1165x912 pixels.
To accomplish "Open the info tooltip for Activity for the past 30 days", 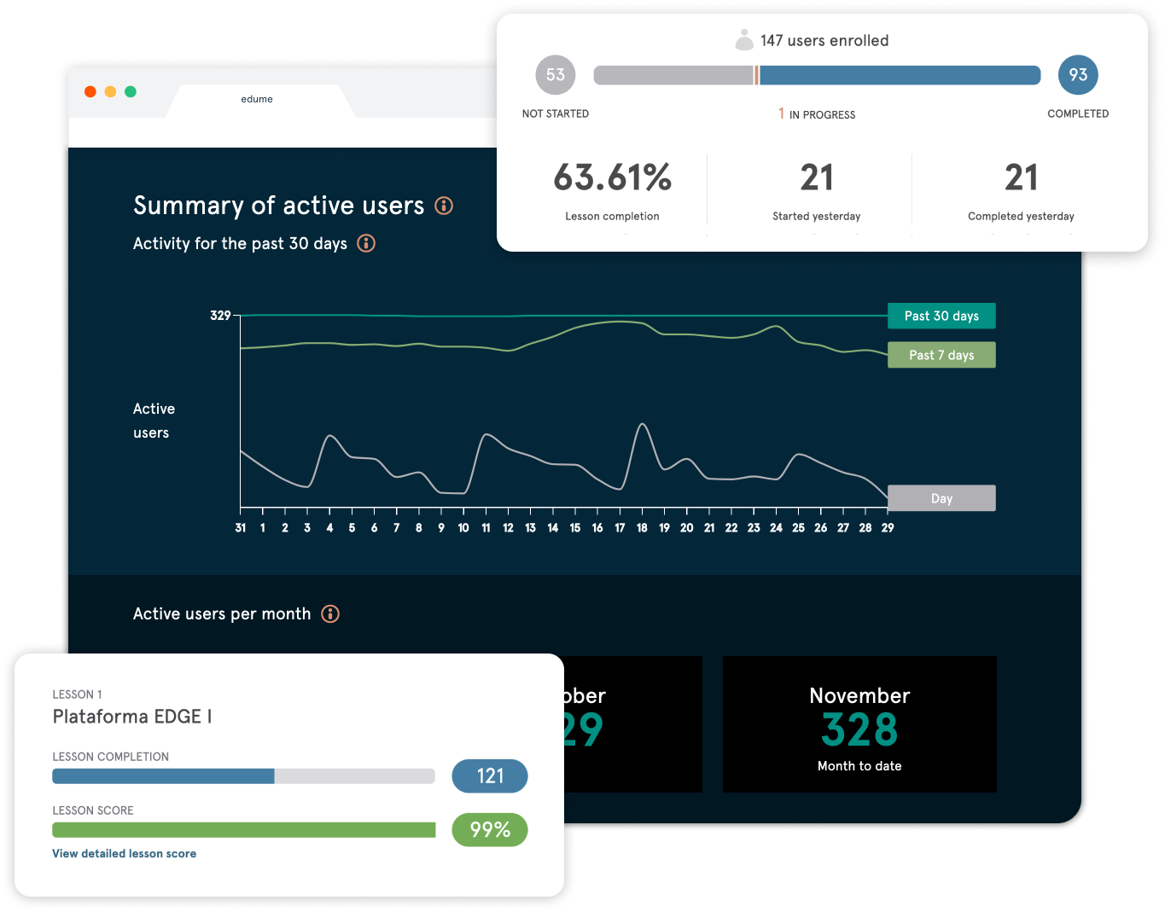I will (366, 243).
